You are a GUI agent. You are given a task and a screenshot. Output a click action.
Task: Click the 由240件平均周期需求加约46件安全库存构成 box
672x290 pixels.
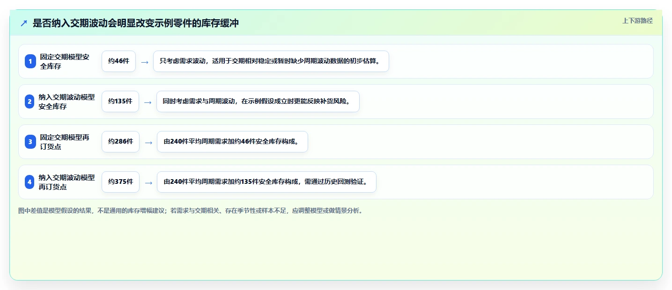tap(232, 142)
